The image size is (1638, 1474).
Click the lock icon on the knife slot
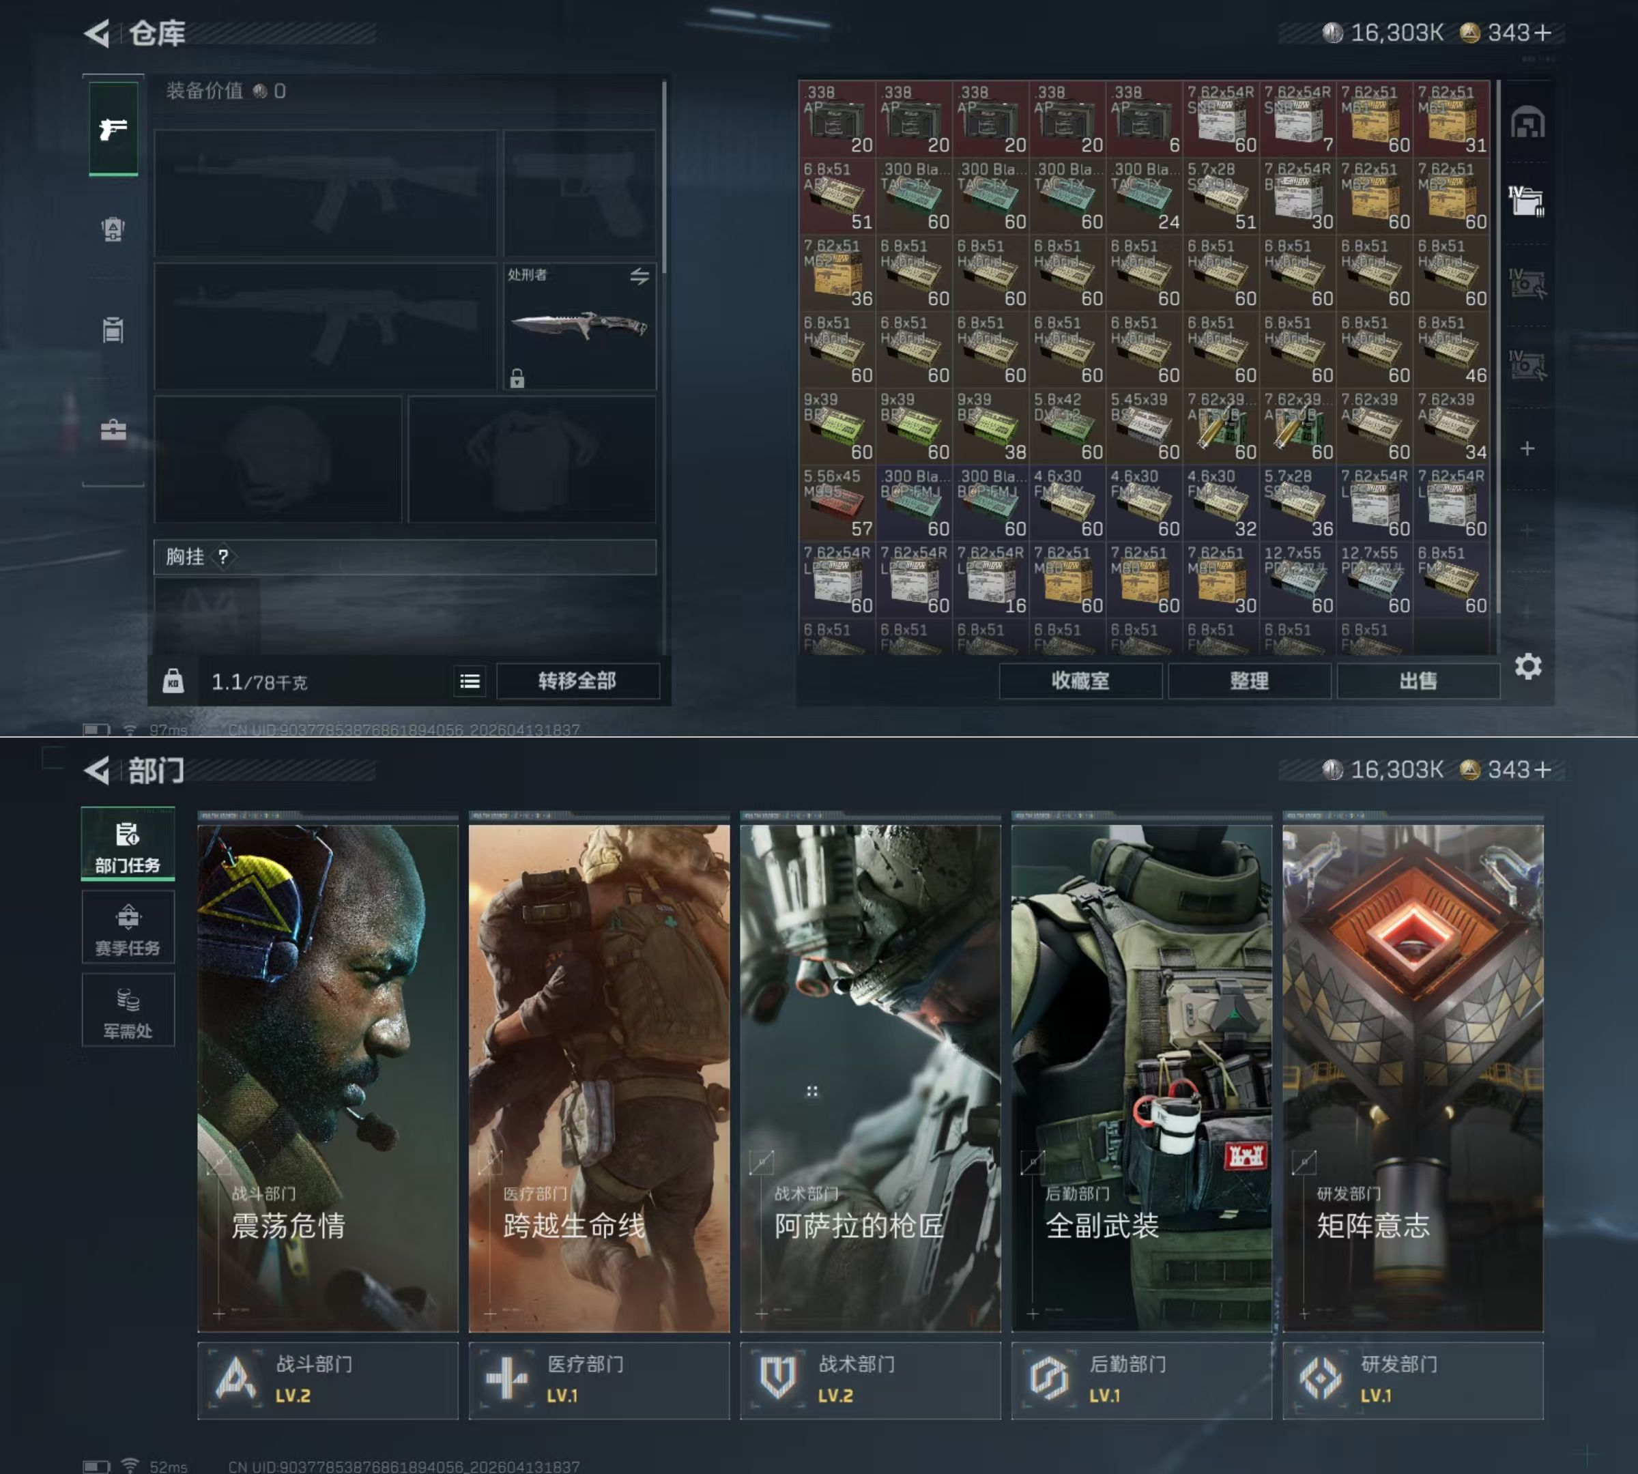517,378
